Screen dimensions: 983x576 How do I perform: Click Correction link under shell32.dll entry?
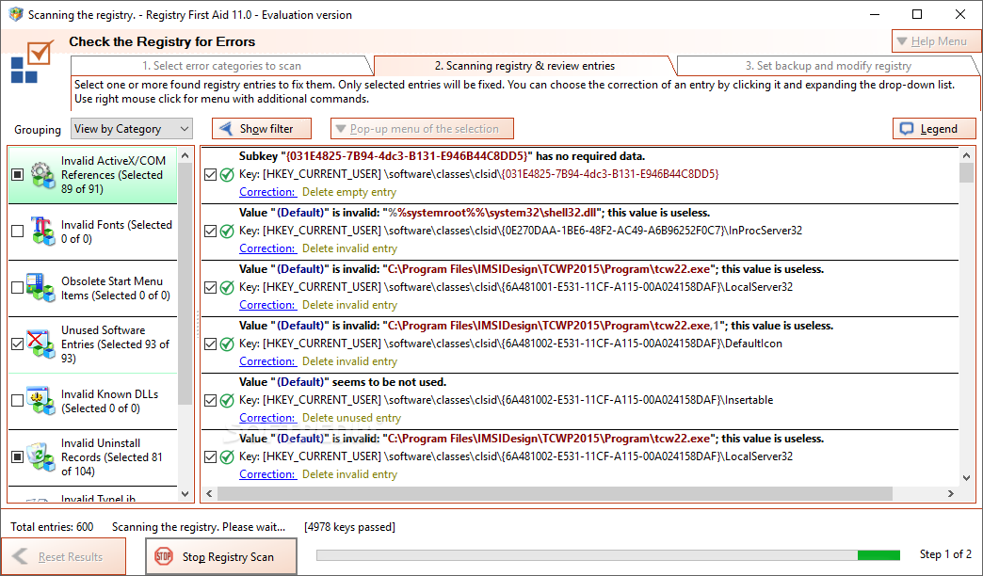click(x=267, y=248)
